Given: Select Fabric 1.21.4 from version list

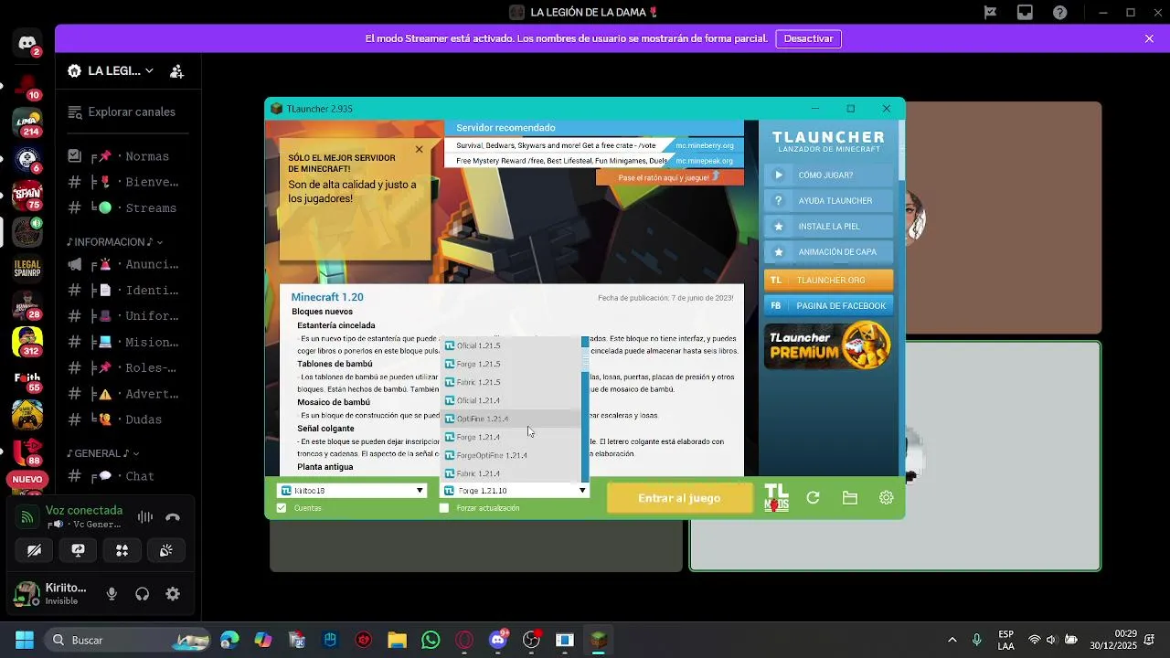Looking at the screenshot, I should 511,473.
